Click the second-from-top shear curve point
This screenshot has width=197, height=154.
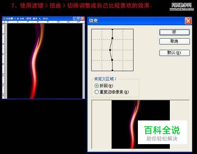112,38
